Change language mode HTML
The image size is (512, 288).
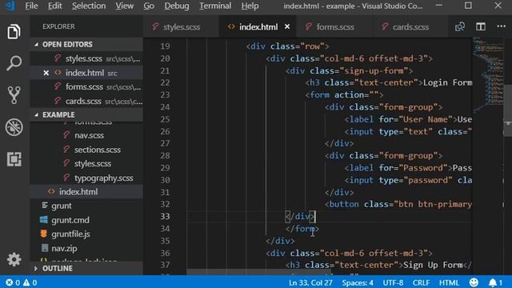(449, 282)
